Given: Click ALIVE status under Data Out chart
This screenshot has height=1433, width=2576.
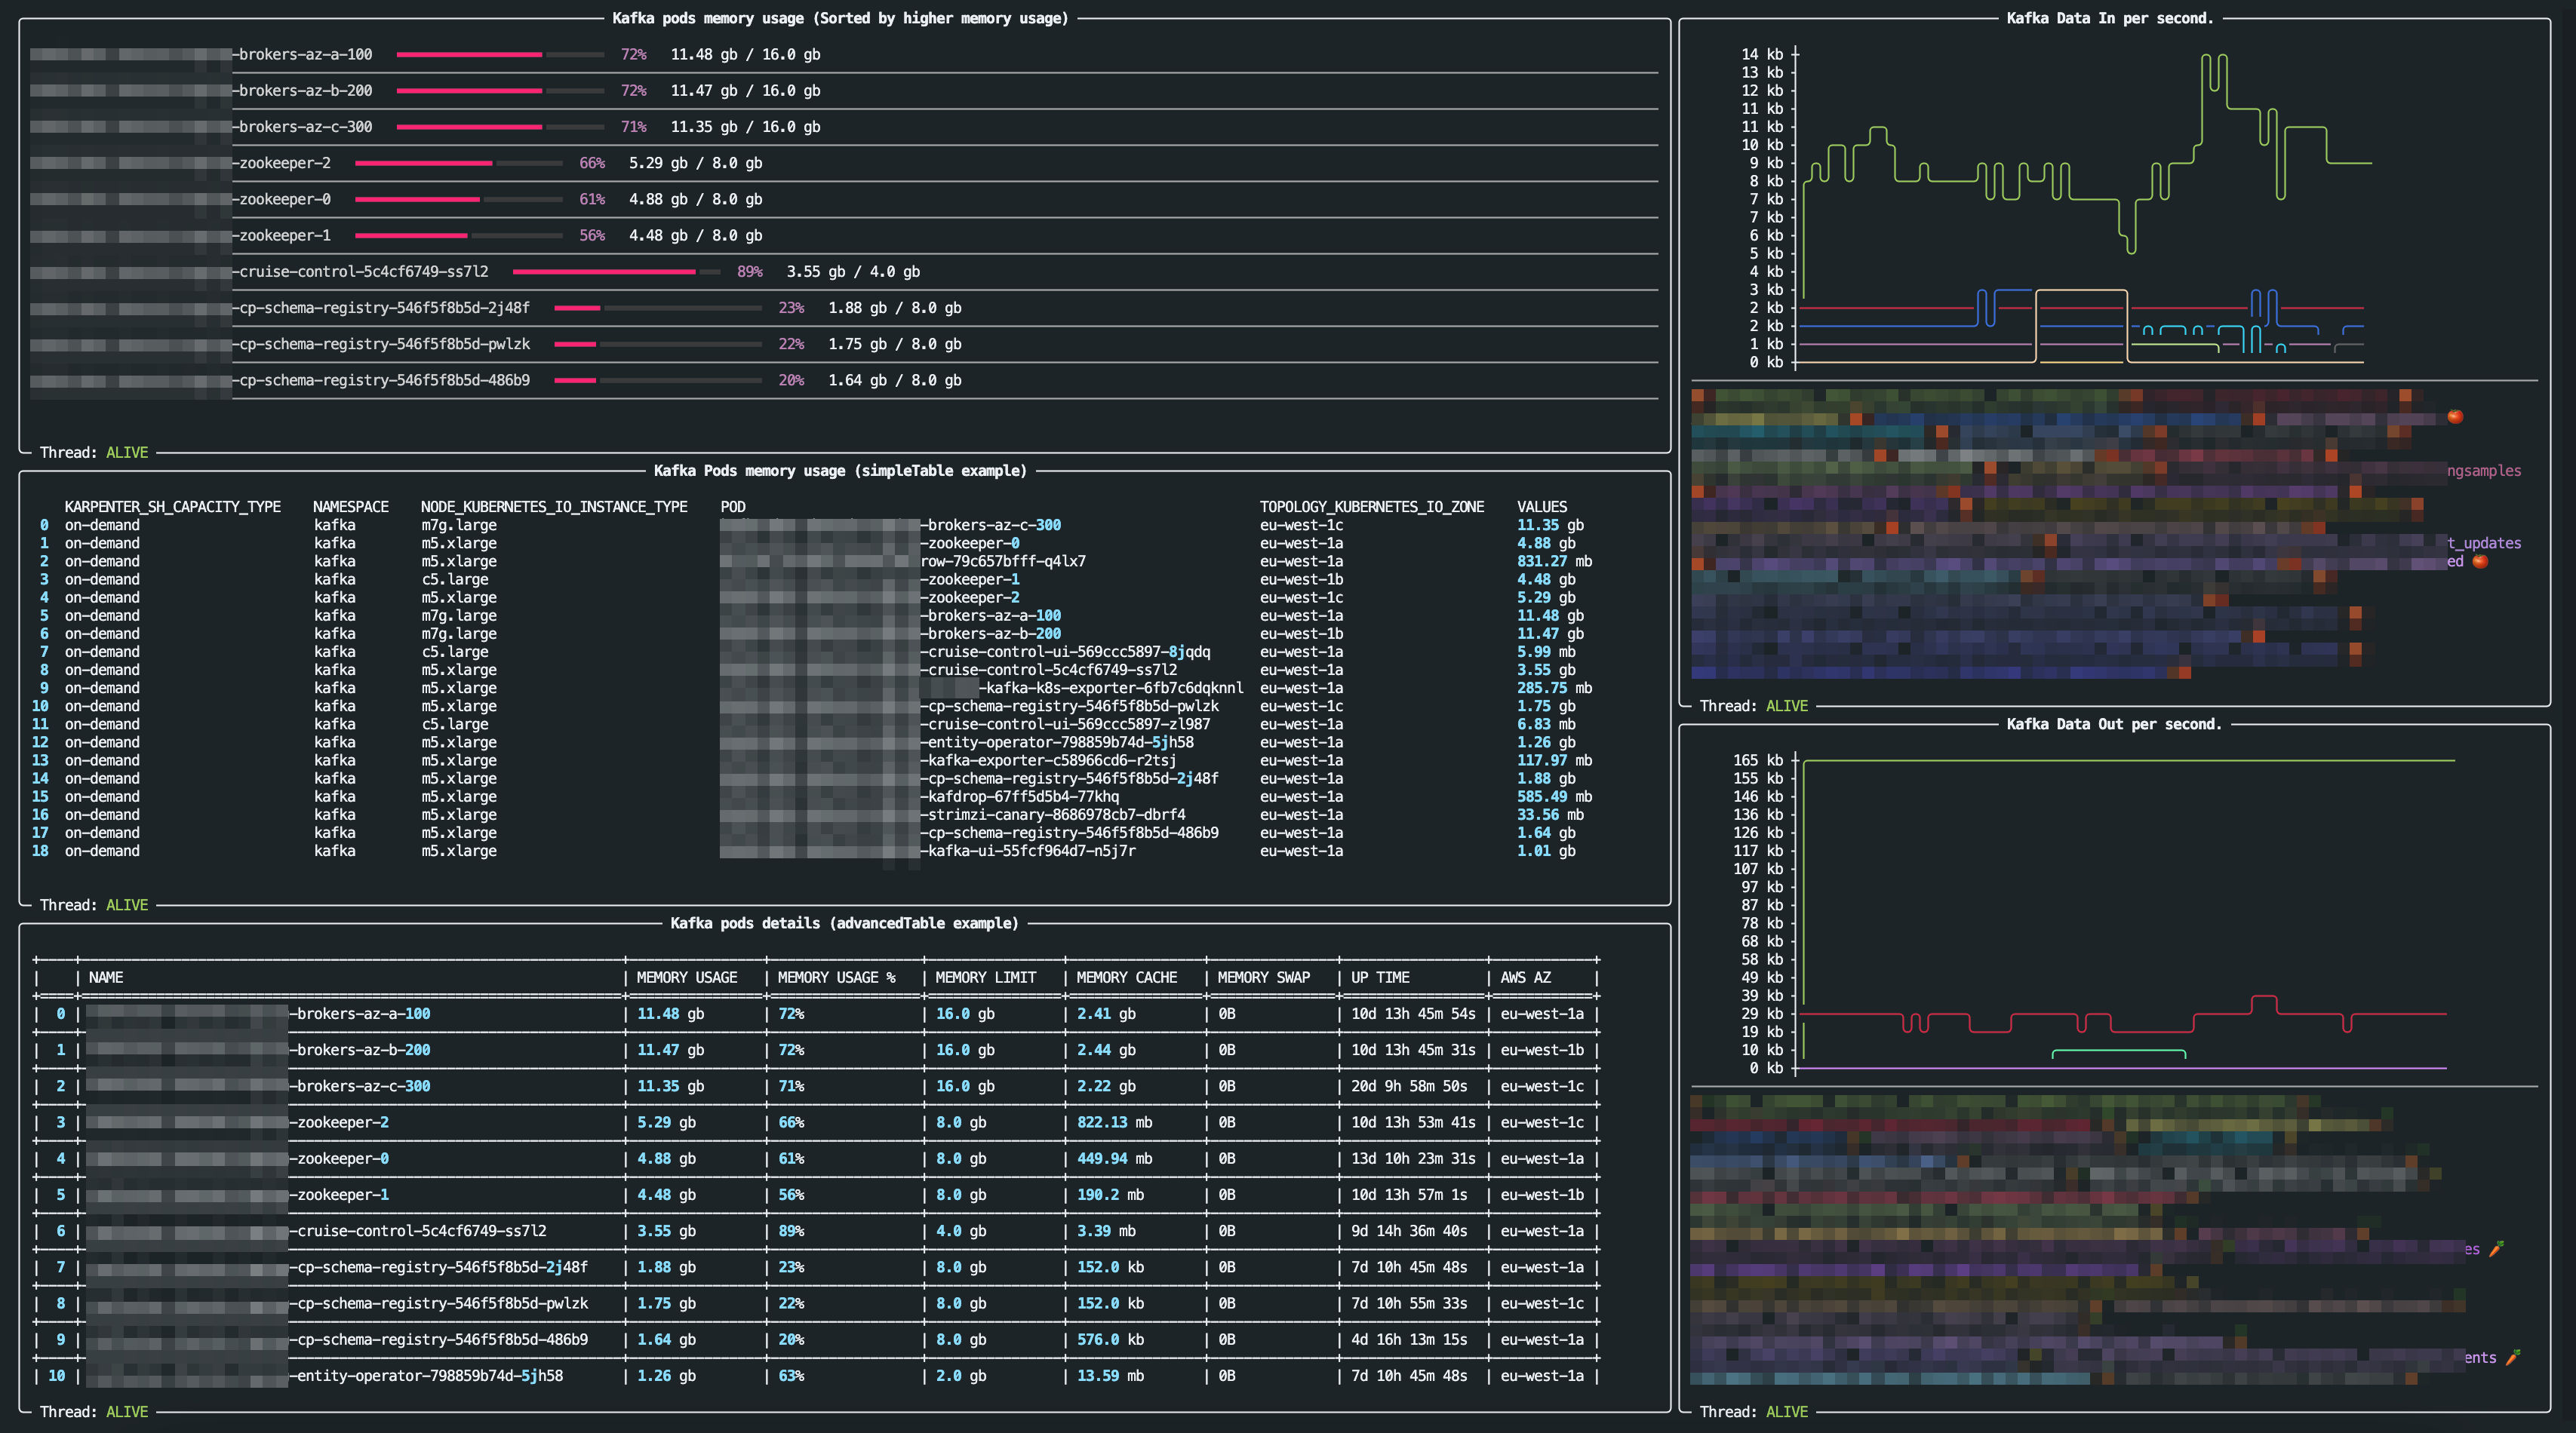Looking at the screenshot, I should (x=1786, y=1412).
